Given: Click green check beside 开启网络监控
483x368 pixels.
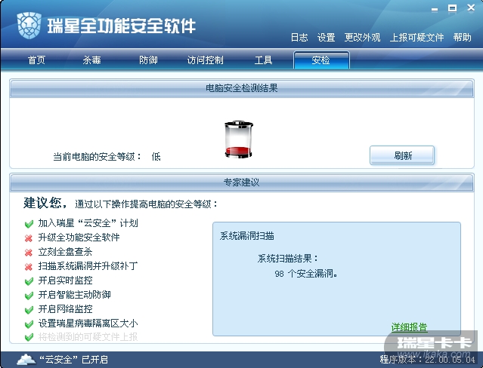Looking at the screenshot, I should pyautogui.click(x=29, y=310).
